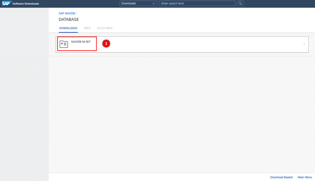Open the MAXDB 64-BIT folder icon
This screenshot has width=315, height=181.
point(64,44)
